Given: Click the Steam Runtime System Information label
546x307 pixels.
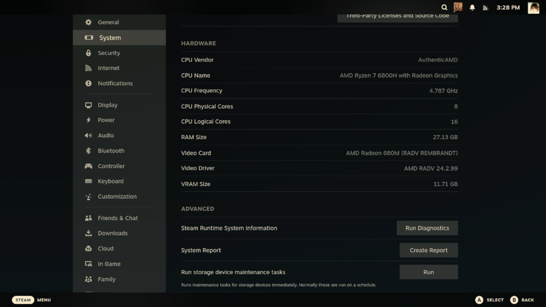Looking at the screenshot, I should [x=229, y=228].
